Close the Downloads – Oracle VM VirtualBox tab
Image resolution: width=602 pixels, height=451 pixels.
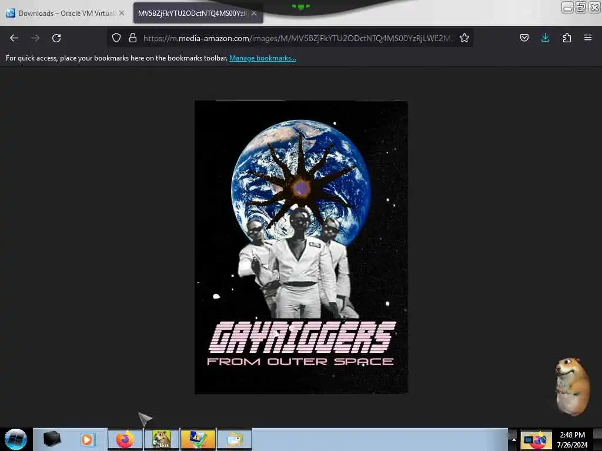coord(122,13)
